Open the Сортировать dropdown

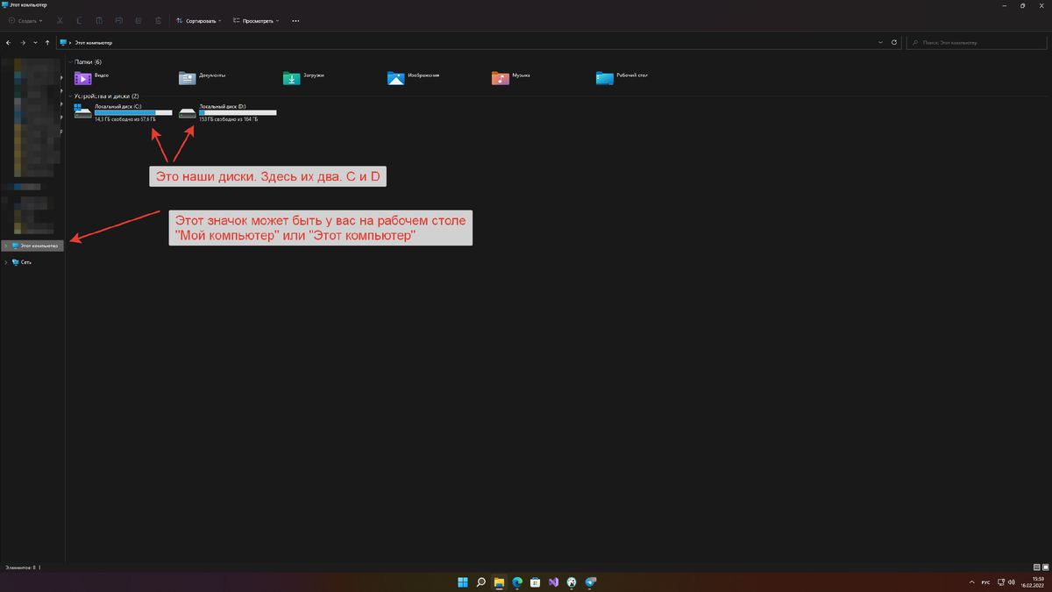[x=198, y=20]
